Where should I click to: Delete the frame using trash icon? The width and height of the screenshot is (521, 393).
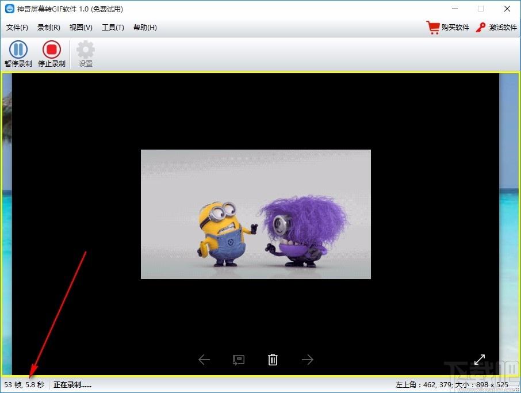(x=273, y=360)
